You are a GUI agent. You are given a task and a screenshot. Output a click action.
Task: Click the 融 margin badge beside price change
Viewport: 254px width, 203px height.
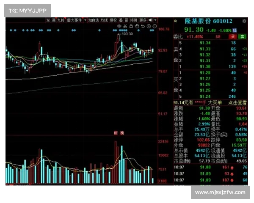click(234, 30)
